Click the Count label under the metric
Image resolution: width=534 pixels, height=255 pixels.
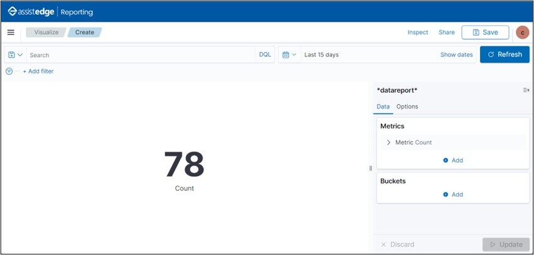click(x=184, y=189)
